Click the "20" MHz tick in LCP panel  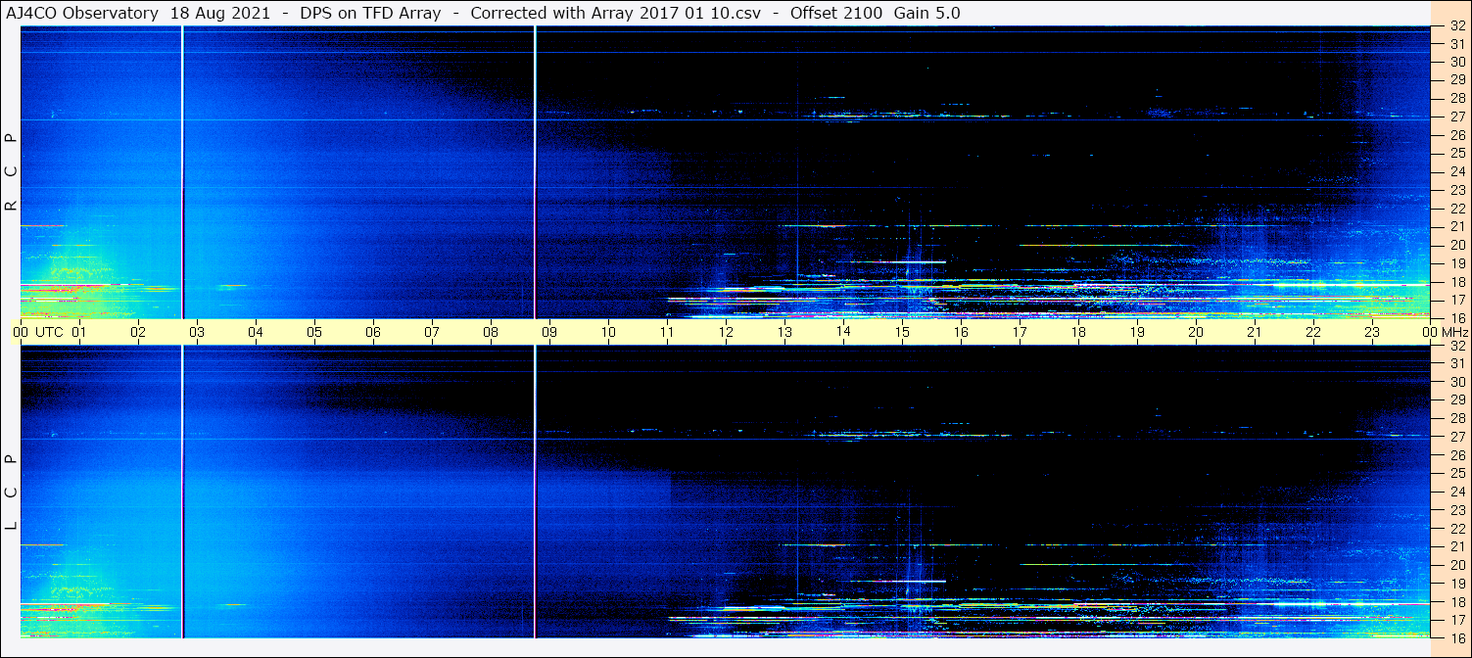coord(1456,565)
